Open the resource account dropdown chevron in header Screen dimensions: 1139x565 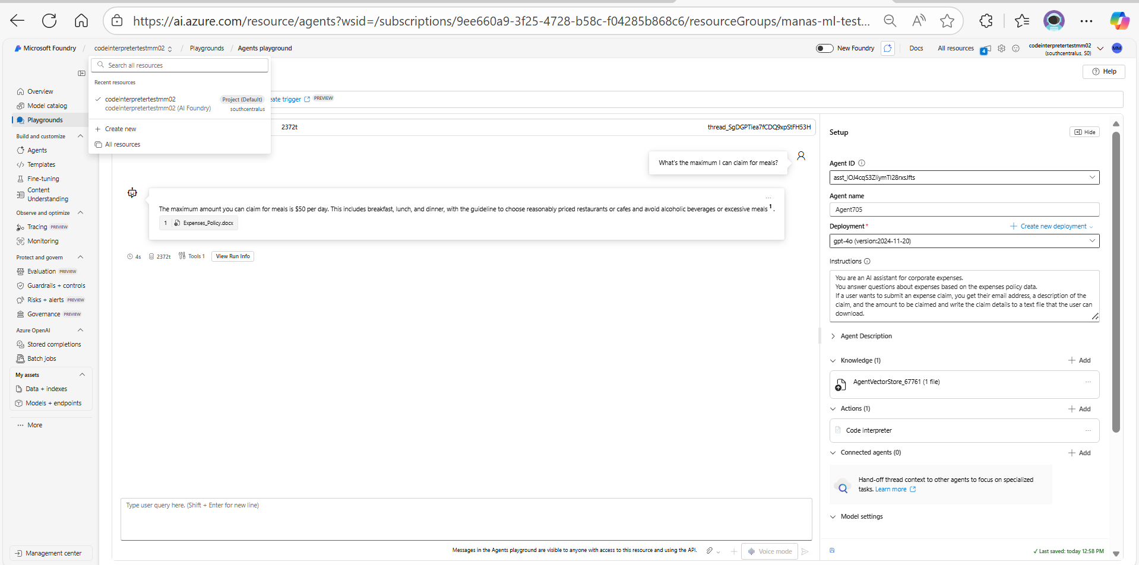[1100, 49]
